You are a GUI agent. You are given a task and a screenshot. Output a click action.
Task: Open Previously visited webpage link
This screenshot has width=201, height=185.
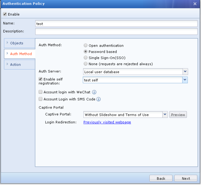pos(107,122)
